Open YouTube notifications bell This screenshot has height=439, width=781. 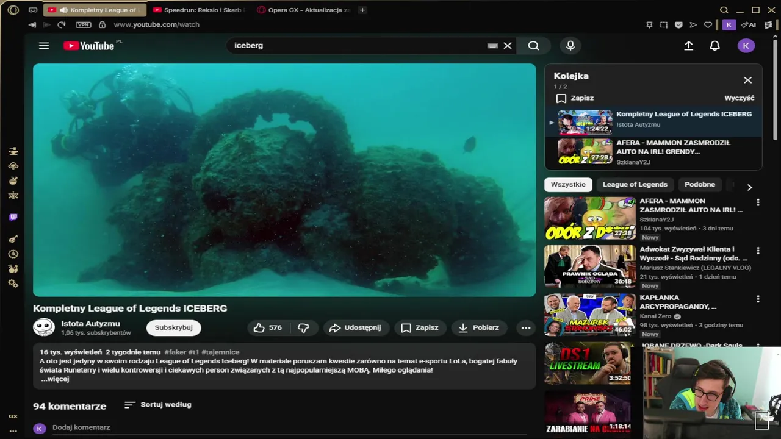715,46
